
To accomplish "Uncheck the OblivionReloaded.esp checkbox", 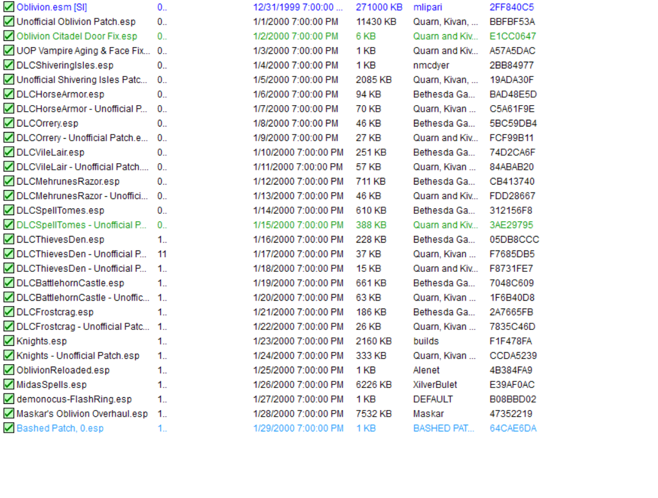I will point(9,370).
